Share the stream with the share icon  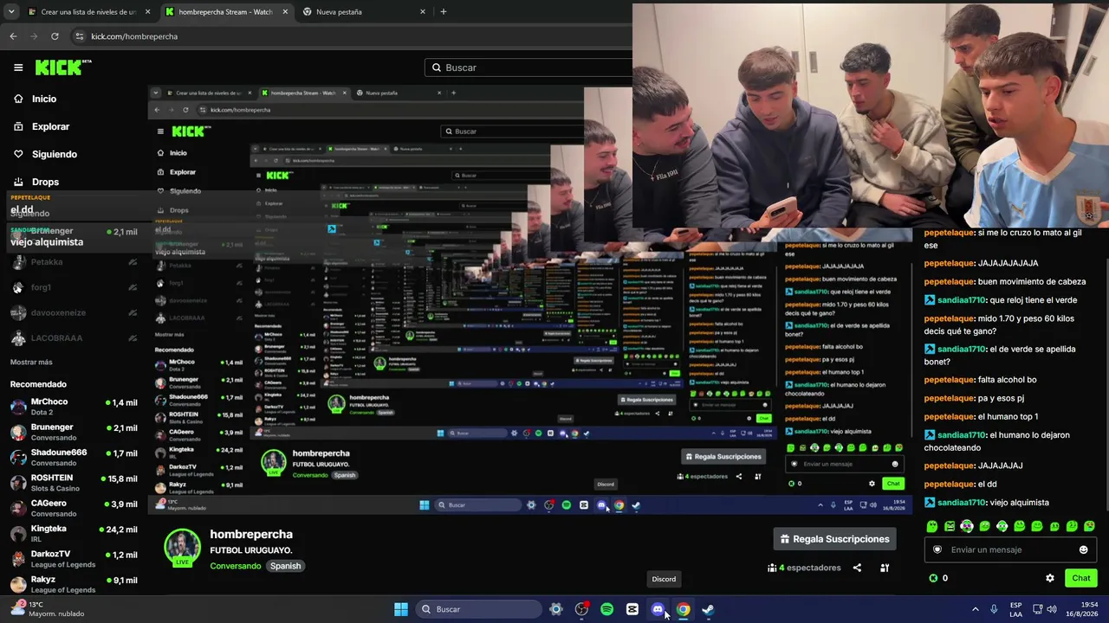857,568
